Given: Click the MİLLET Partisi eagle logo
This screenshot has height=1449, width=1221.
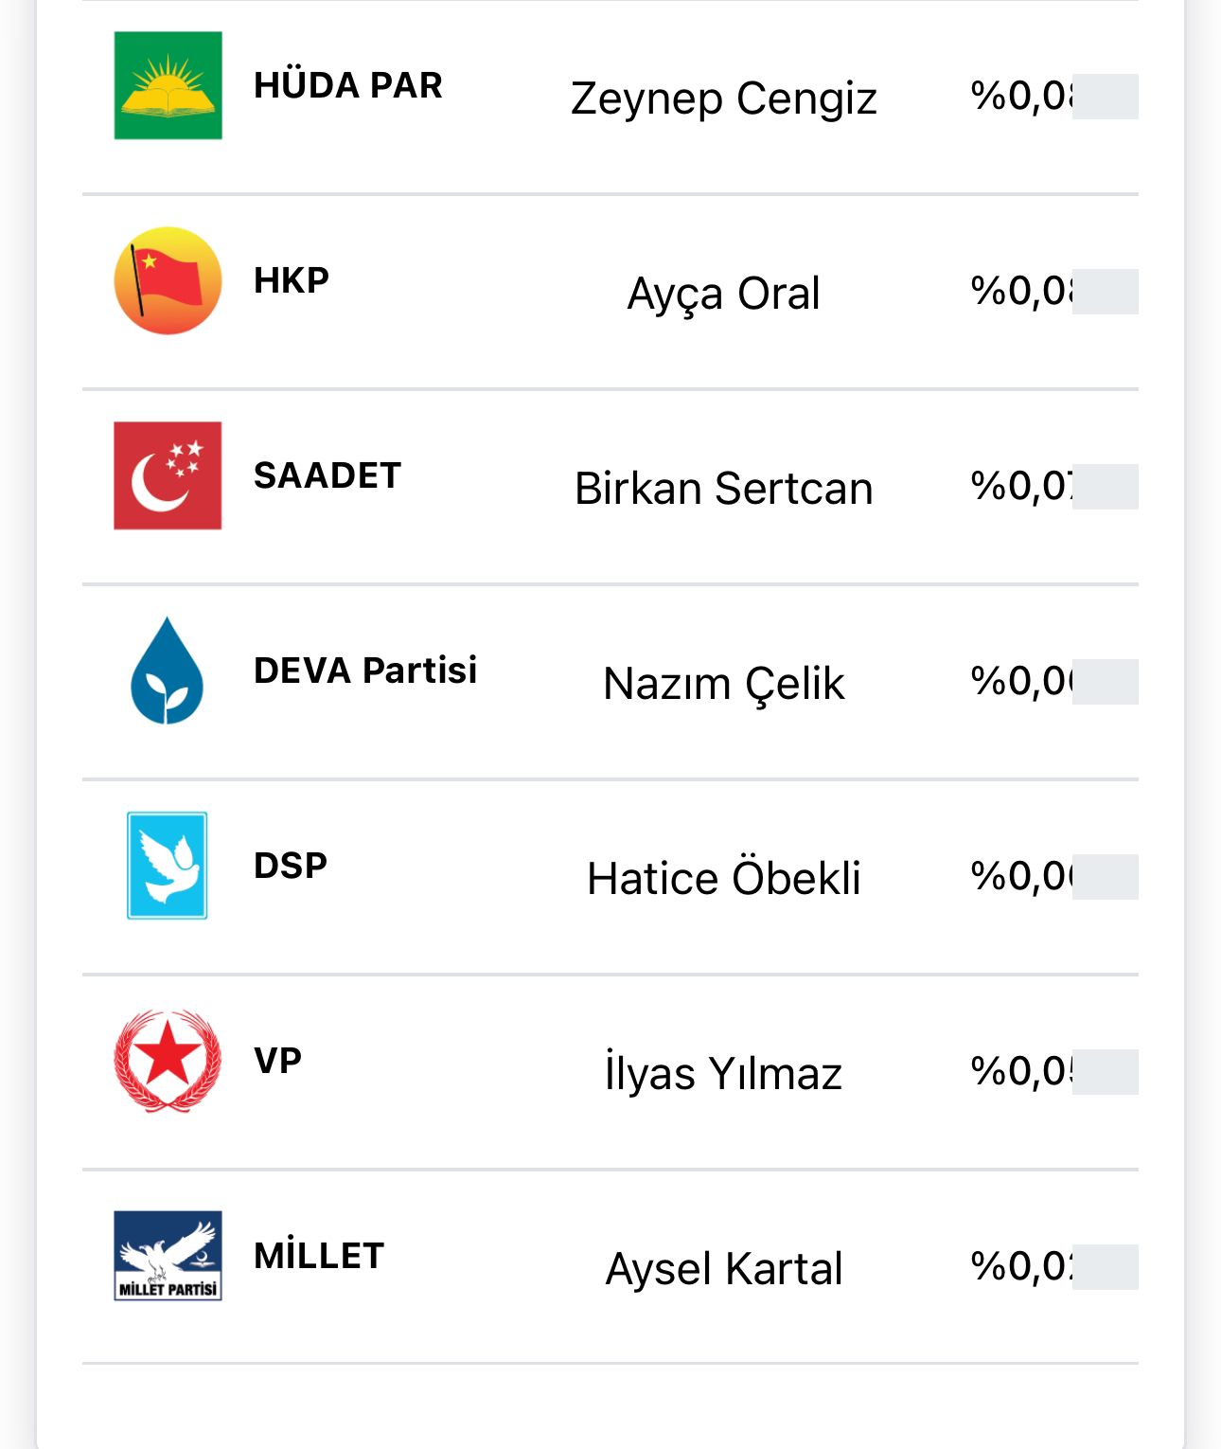Looking at the screenshot, I should tap(168, 1256).
